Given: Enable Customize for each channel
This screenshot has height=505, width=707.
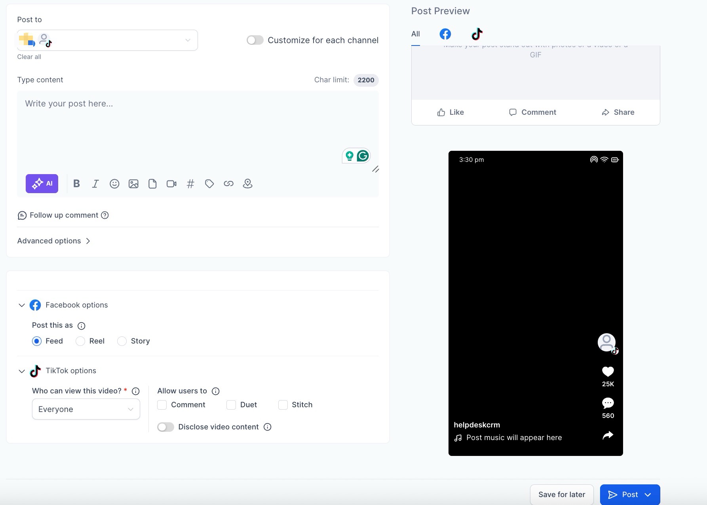Looking at the screenshot, I should (255, 40).
